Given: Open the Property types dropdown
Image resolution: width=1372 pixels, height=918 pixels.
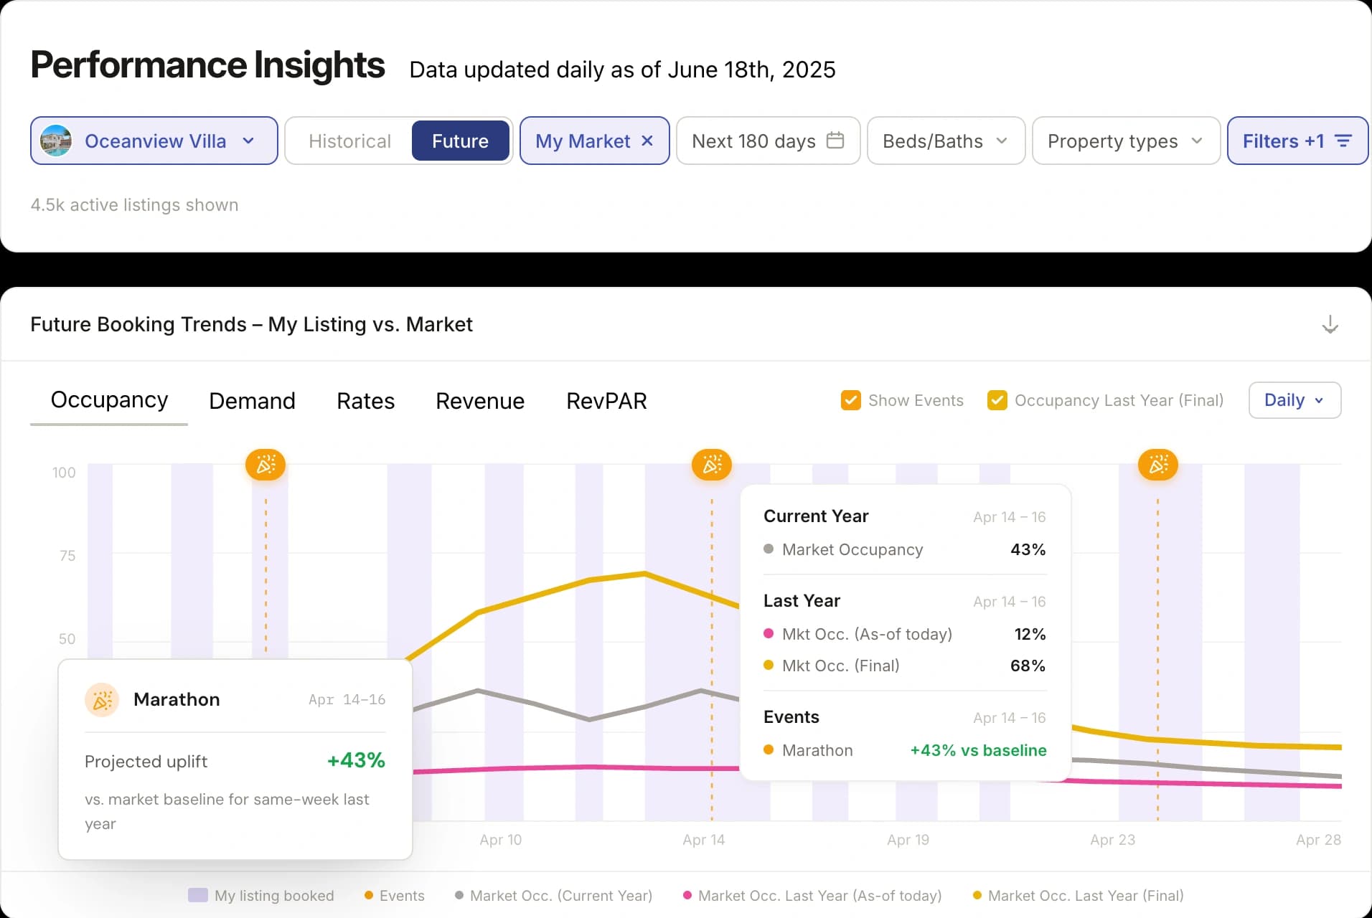Looking at the screenshot, I should click(1124, 141).
